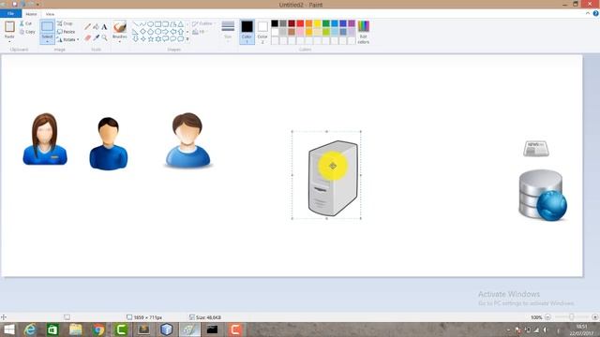The image size is (600, 337).
Task: Pick the Cloud callout shape
Action: [180, 39]
